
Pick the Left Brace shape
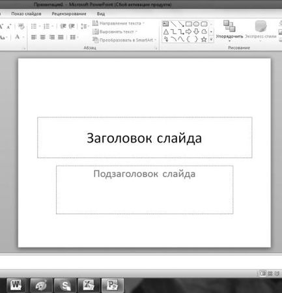[x=188, y=39]
